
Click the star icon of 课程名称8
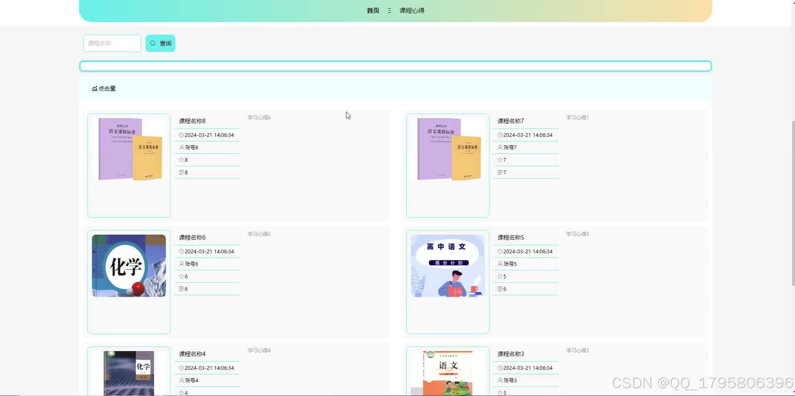(x=181, y=160)
